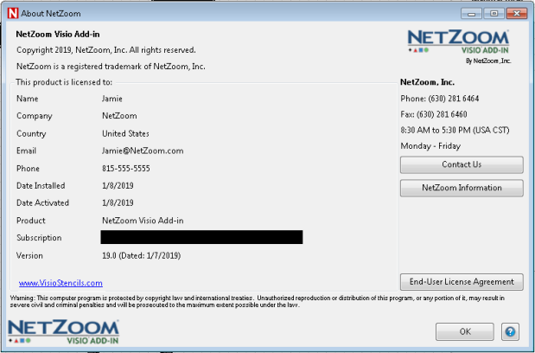Click the NetZoom logo at bottom left
This screenshot has height=353, width=535.
coord(63,331)
